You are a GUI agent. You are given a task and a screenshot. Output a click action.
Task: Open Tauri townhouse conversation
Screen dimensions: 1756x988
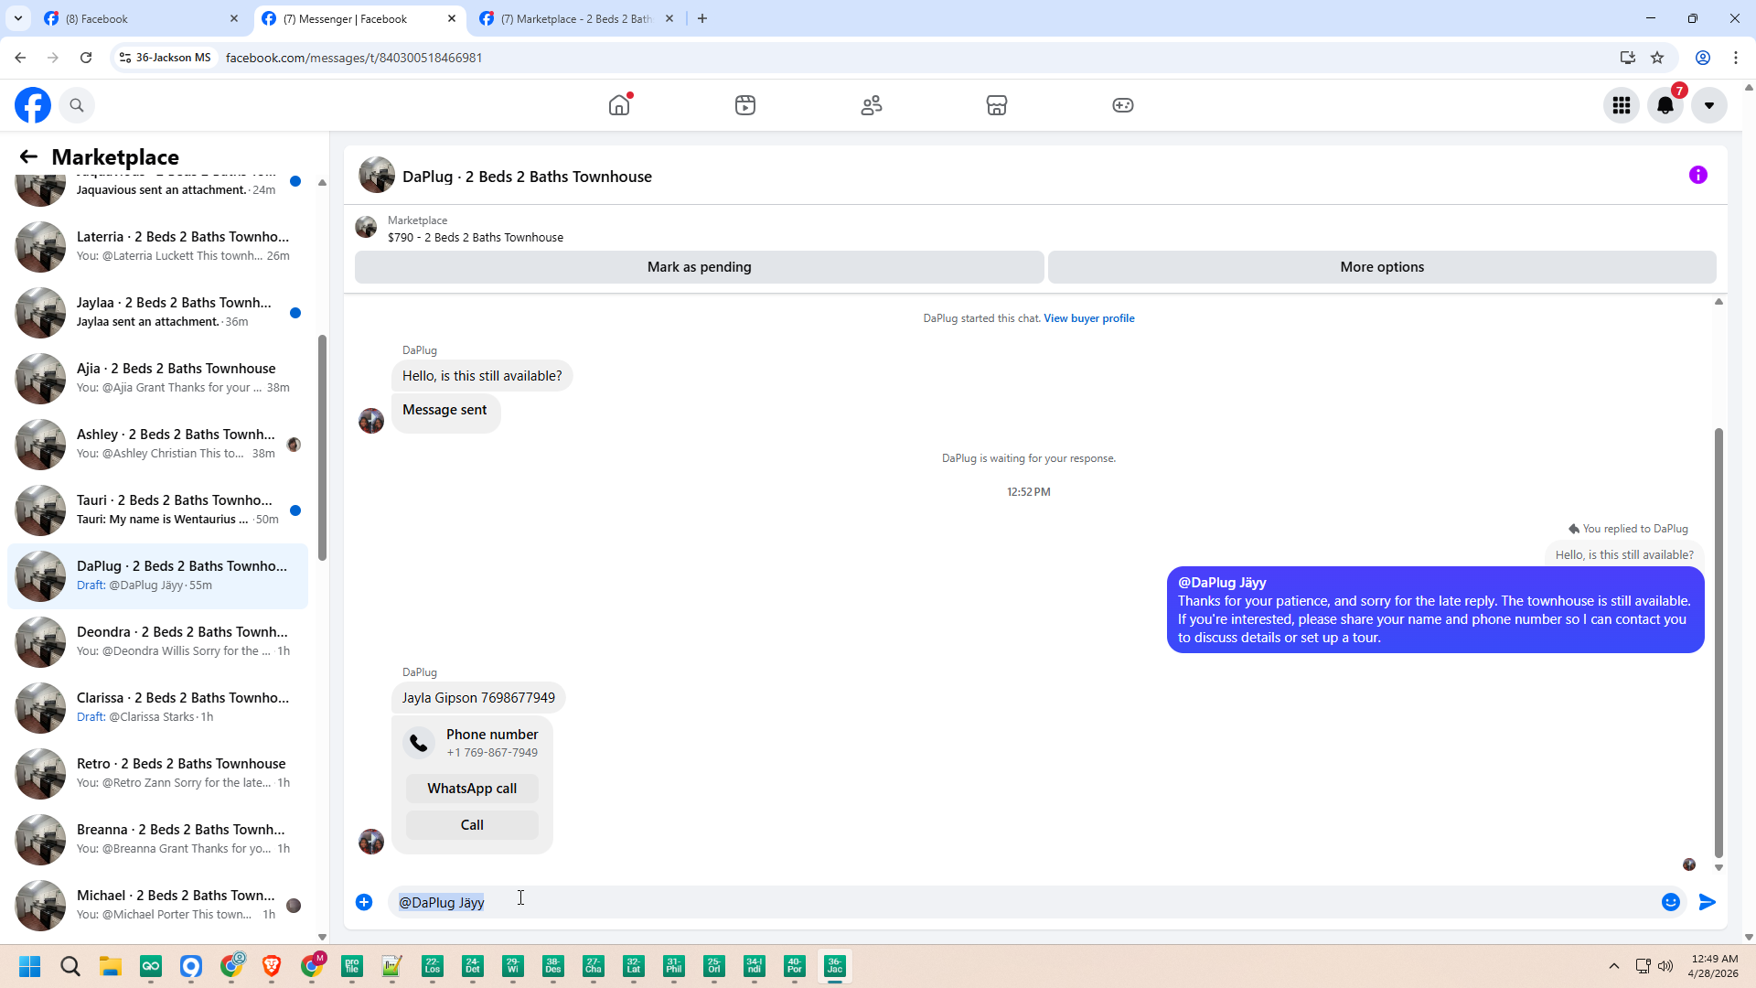click(x=157, y=510)
